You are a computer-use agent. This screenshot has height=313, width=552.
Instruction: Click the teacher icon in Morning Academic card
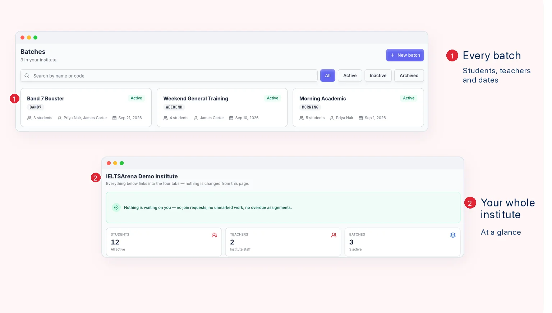click(332, 118)
